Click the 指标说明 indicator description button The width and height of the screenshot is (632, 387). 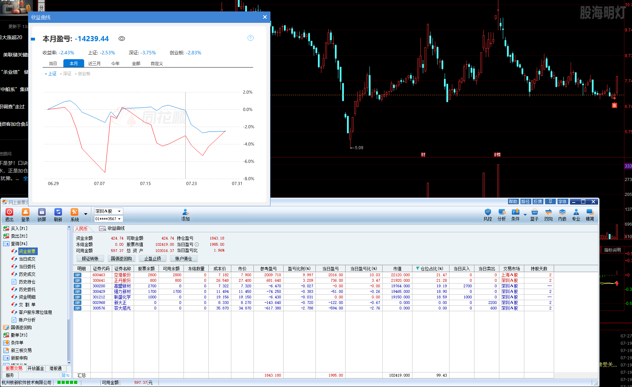(x=612, y=250)
